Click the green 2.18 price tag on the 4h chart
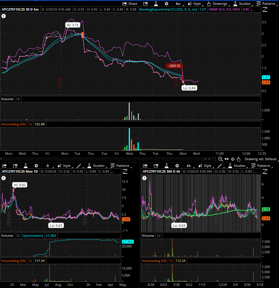 (x=266, y=209)
